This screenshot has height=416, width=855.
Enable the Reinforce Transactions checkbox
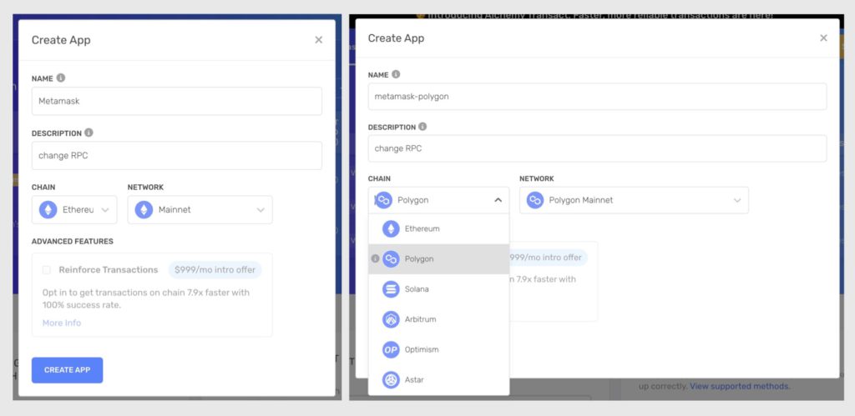[x=47, y=270]
